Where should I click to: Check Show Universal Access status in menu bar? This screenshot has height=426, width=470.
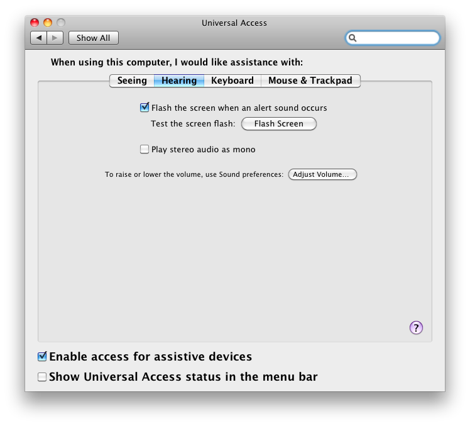[x=42, y=377]
